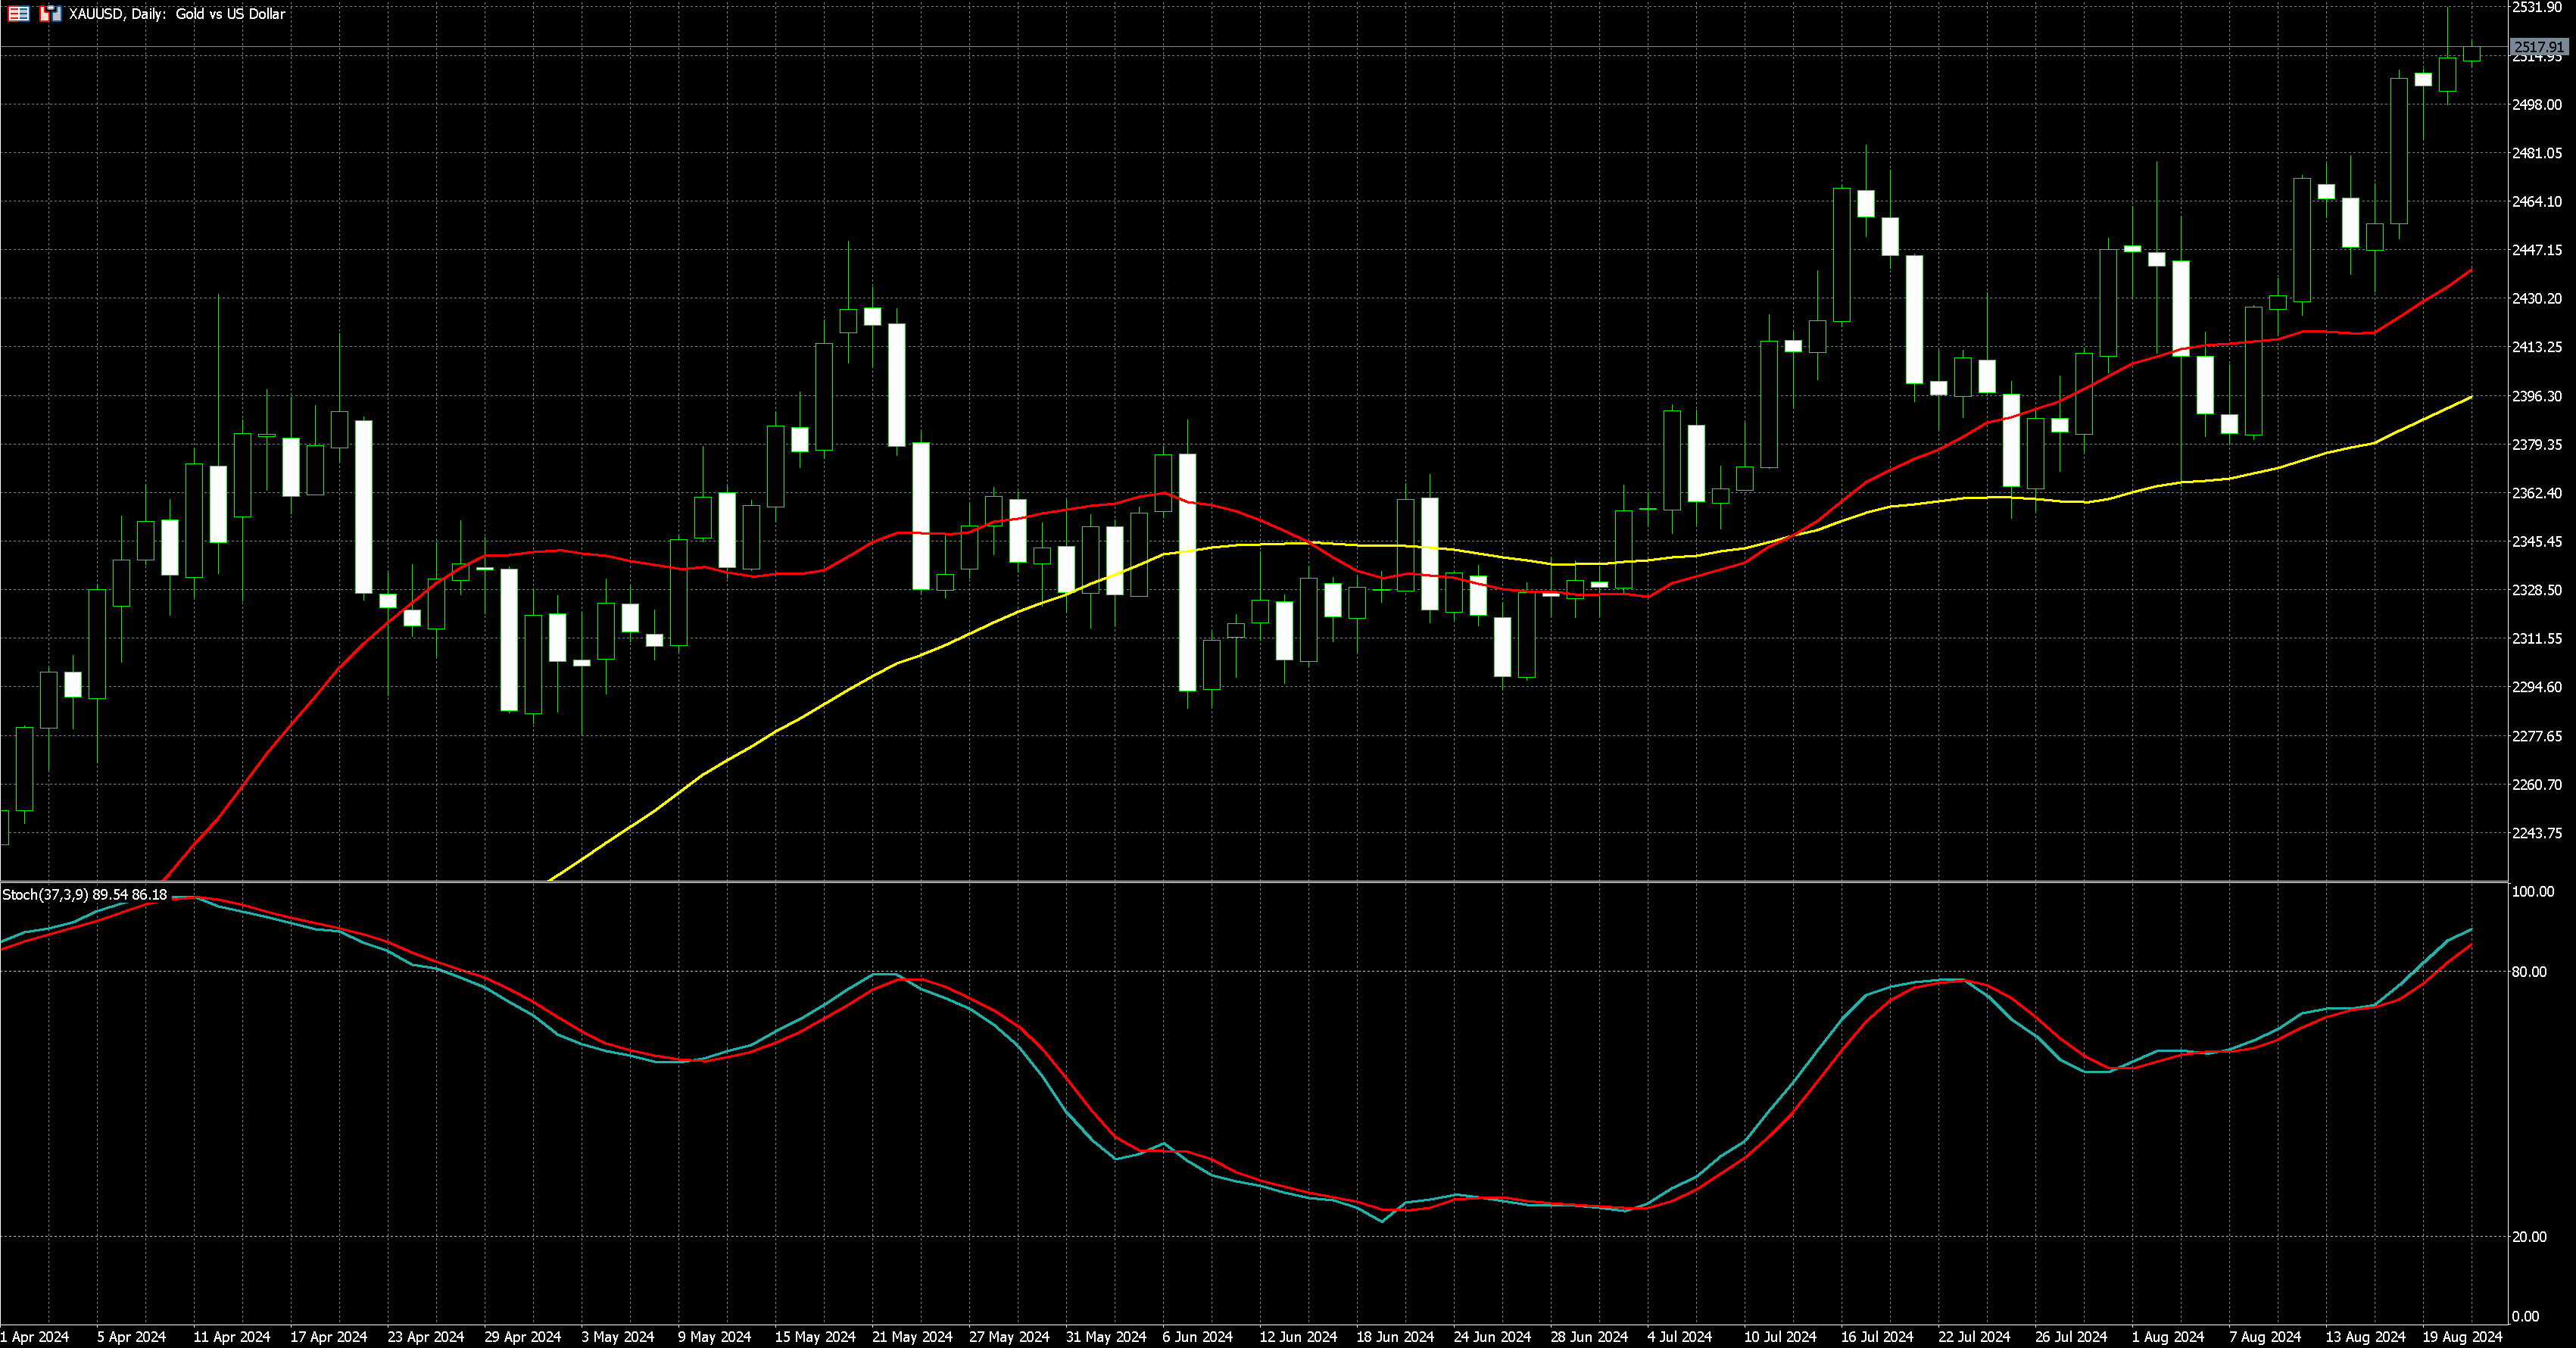Click the 9 May 2024 date label
2576x1348 pixels.
[714, 1337]
